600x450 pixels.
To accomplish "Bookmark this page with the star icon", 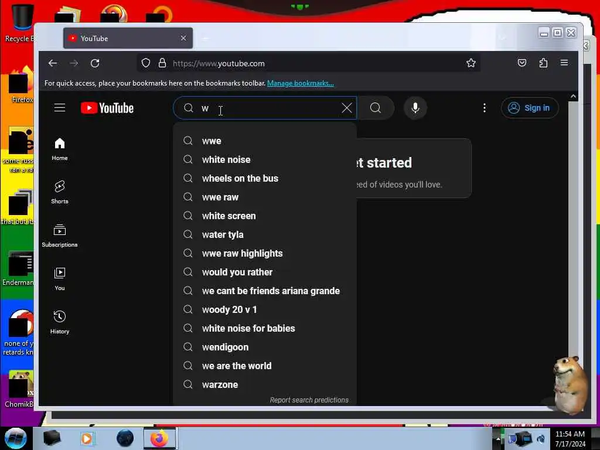I will [471, 63].
